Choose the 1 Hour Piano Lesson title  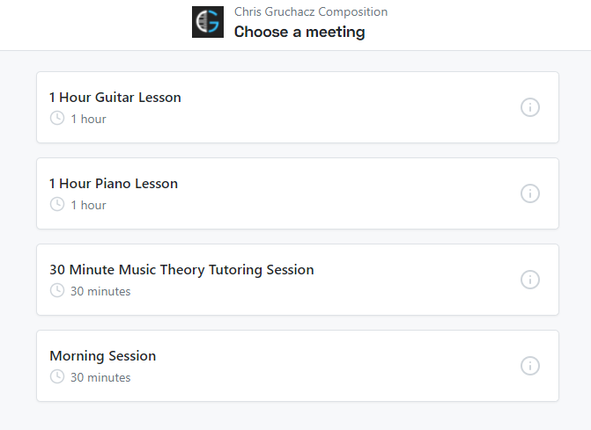click(x=114, y=184)
